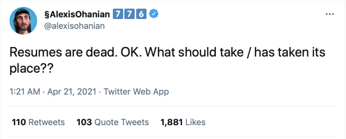Show the Quote Tweets list label
346x139 pixels.
122,122
